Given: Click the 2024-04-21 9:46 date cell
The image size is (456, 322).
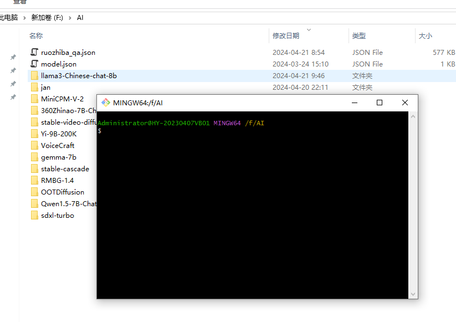Looking at the screenshot, I should coord(299,76).
